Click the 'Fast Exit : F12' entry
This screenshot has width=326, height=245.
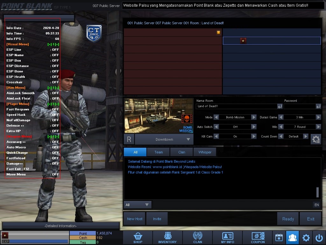[18, 169]
